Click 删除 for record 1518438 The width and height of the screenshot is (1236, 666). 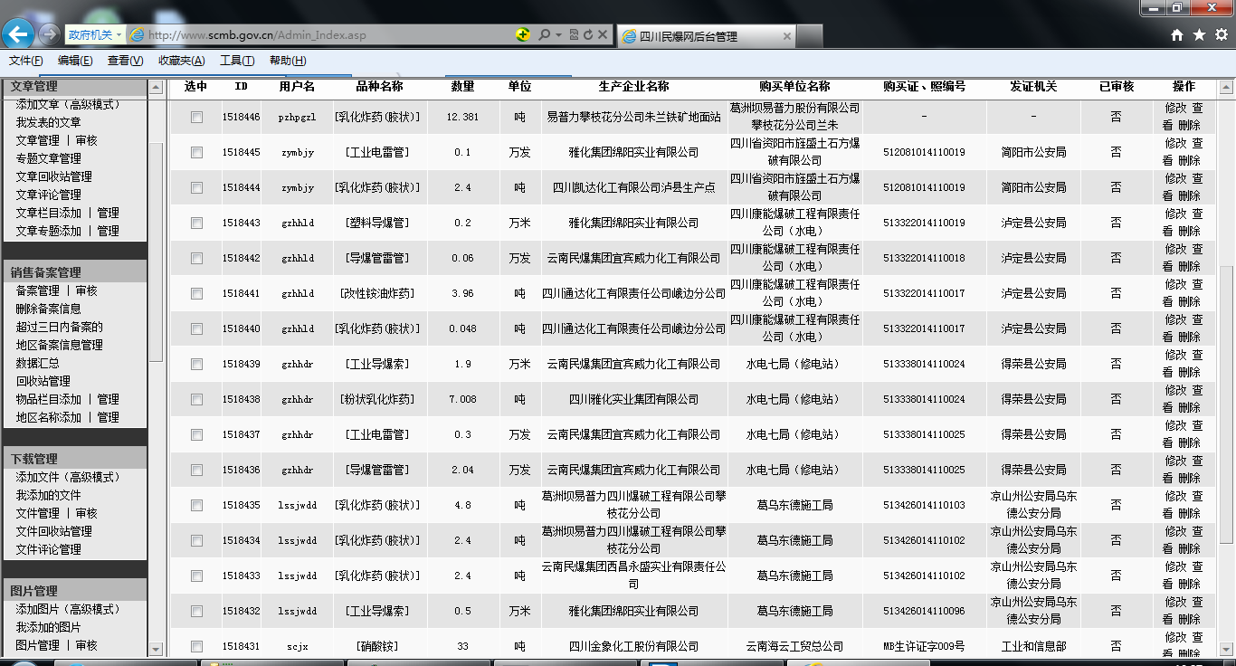(x=1190, y=408)
